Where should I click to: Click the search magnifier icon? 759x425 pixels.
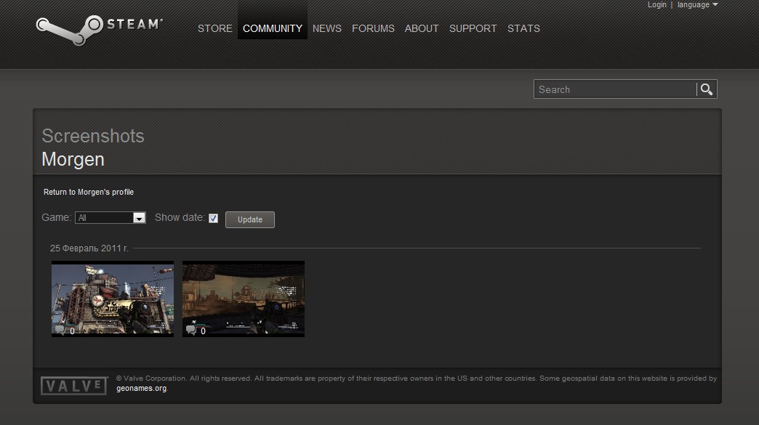(x=707, y=89)
